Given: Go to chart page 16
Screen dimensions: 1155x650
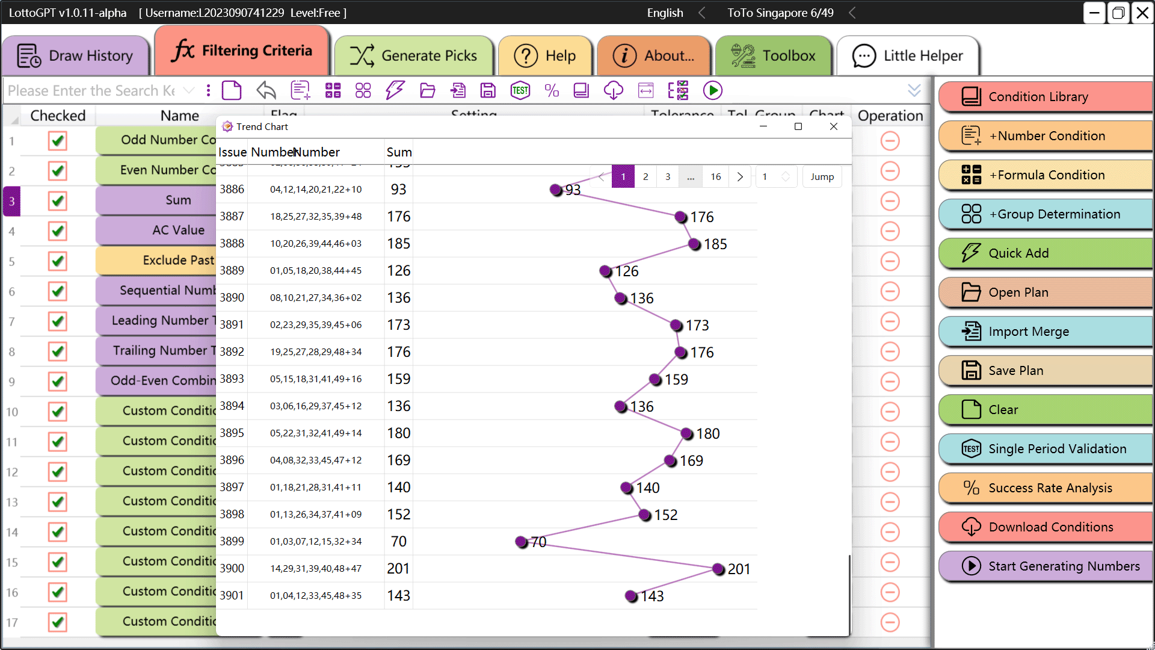Looking at the screenshot, I should pos(715,177).
